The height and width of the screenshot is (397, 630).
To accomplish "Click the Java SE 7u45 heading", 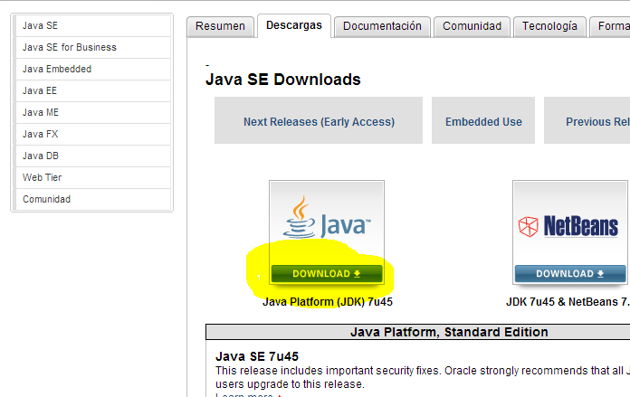I will (x=257, y=356).
